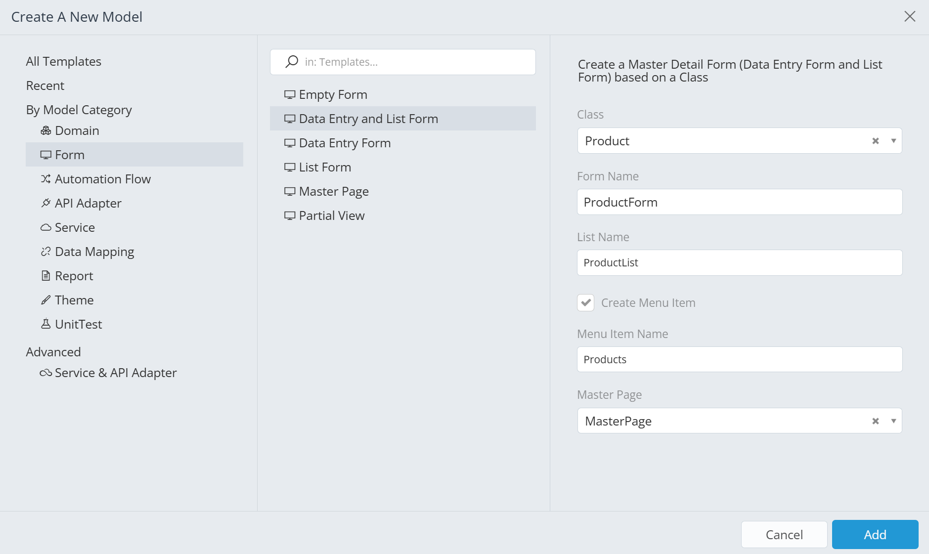This screenshot has width=929, height=554.
Task: Click the Service cloud icon
Action: point(46,227)
